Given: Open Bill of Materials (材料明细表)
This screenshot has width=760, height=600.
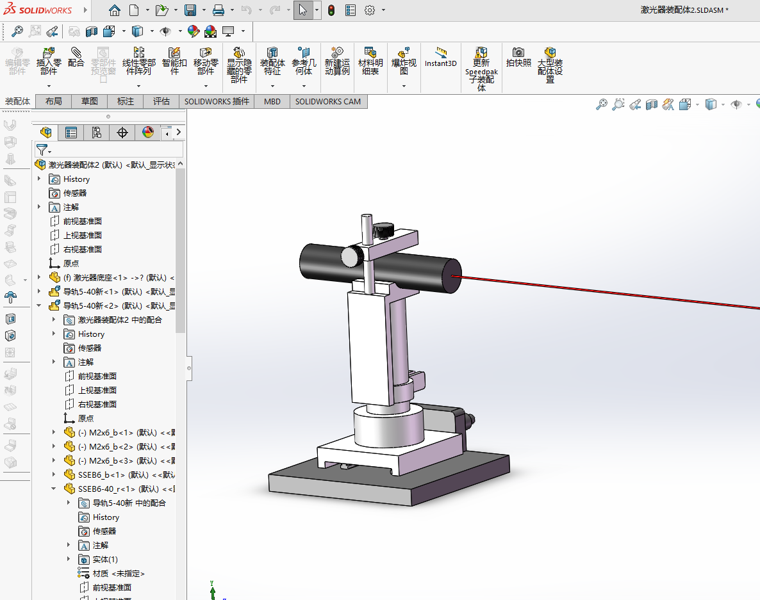Looking at the screenshot, I should (370, 61).
